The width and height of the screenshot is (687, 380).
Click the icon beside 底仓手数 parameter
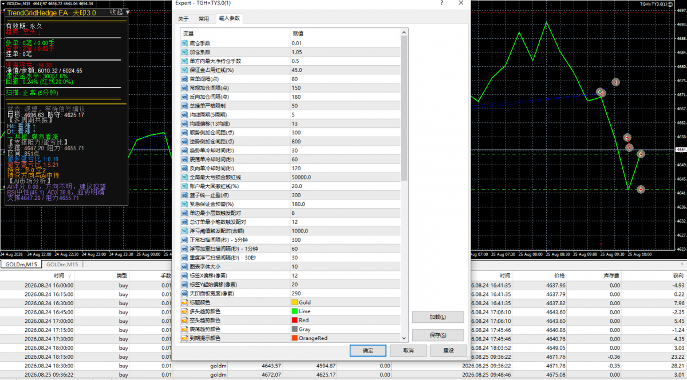point(184,43)
